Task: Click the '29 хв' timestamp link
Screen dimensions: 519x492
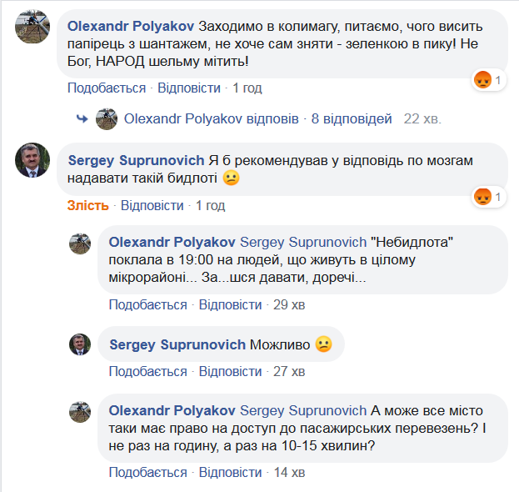Action: 292,304
